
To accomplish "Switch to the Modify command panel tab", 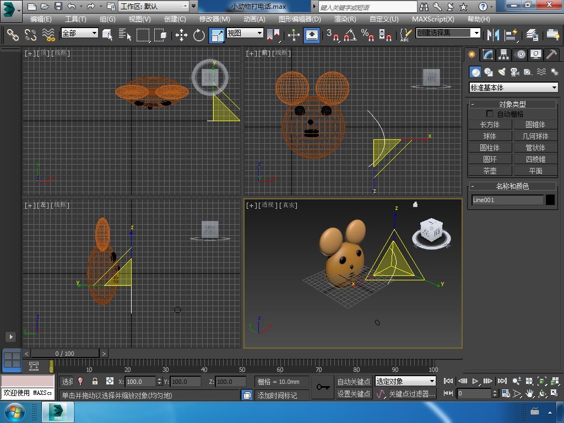I will coord(487,55).
